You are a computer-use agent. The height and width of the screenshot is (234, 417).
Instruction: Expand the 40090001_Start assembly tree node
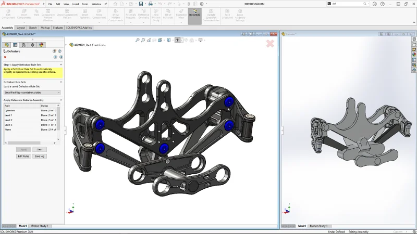point(66,45)
